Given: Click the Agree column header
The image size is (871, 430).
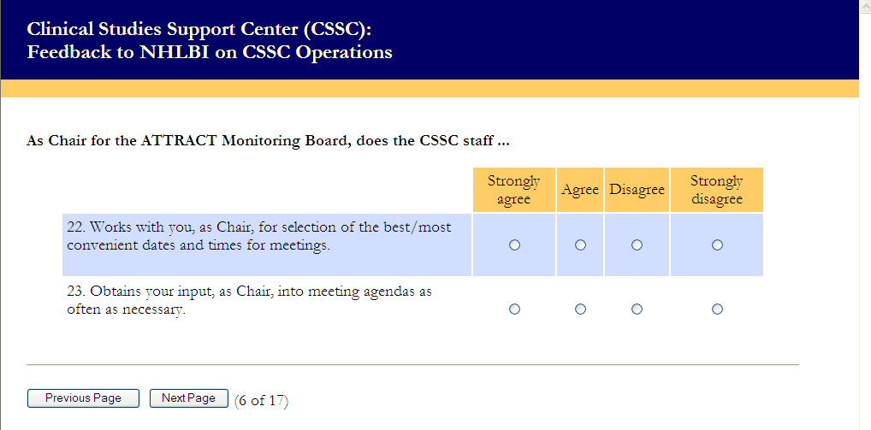Looking at the screenshot, I should point(580,190).
